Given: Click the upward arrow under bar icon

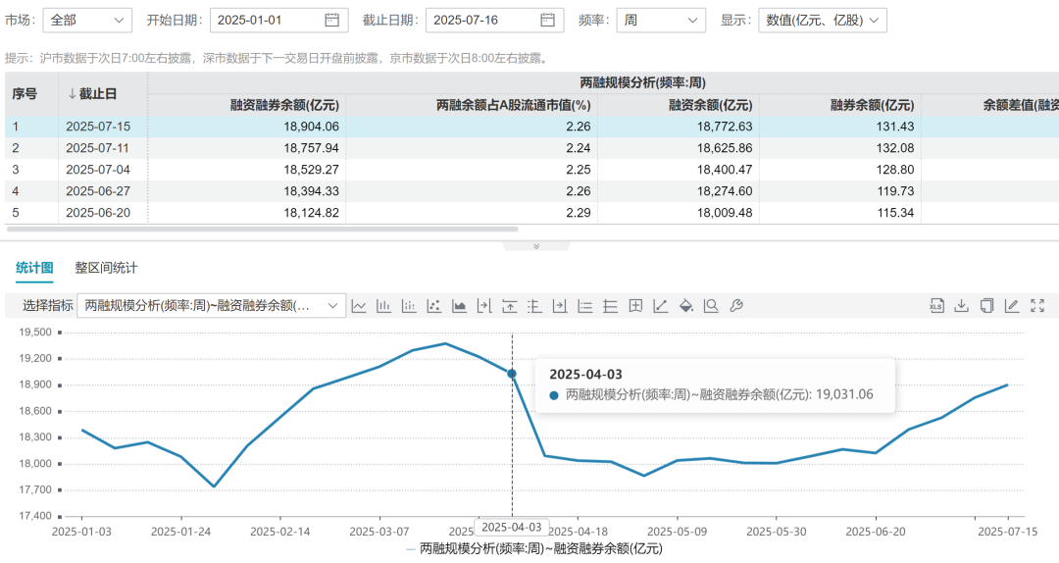Looking at the screenshot, I should (509, 306).
